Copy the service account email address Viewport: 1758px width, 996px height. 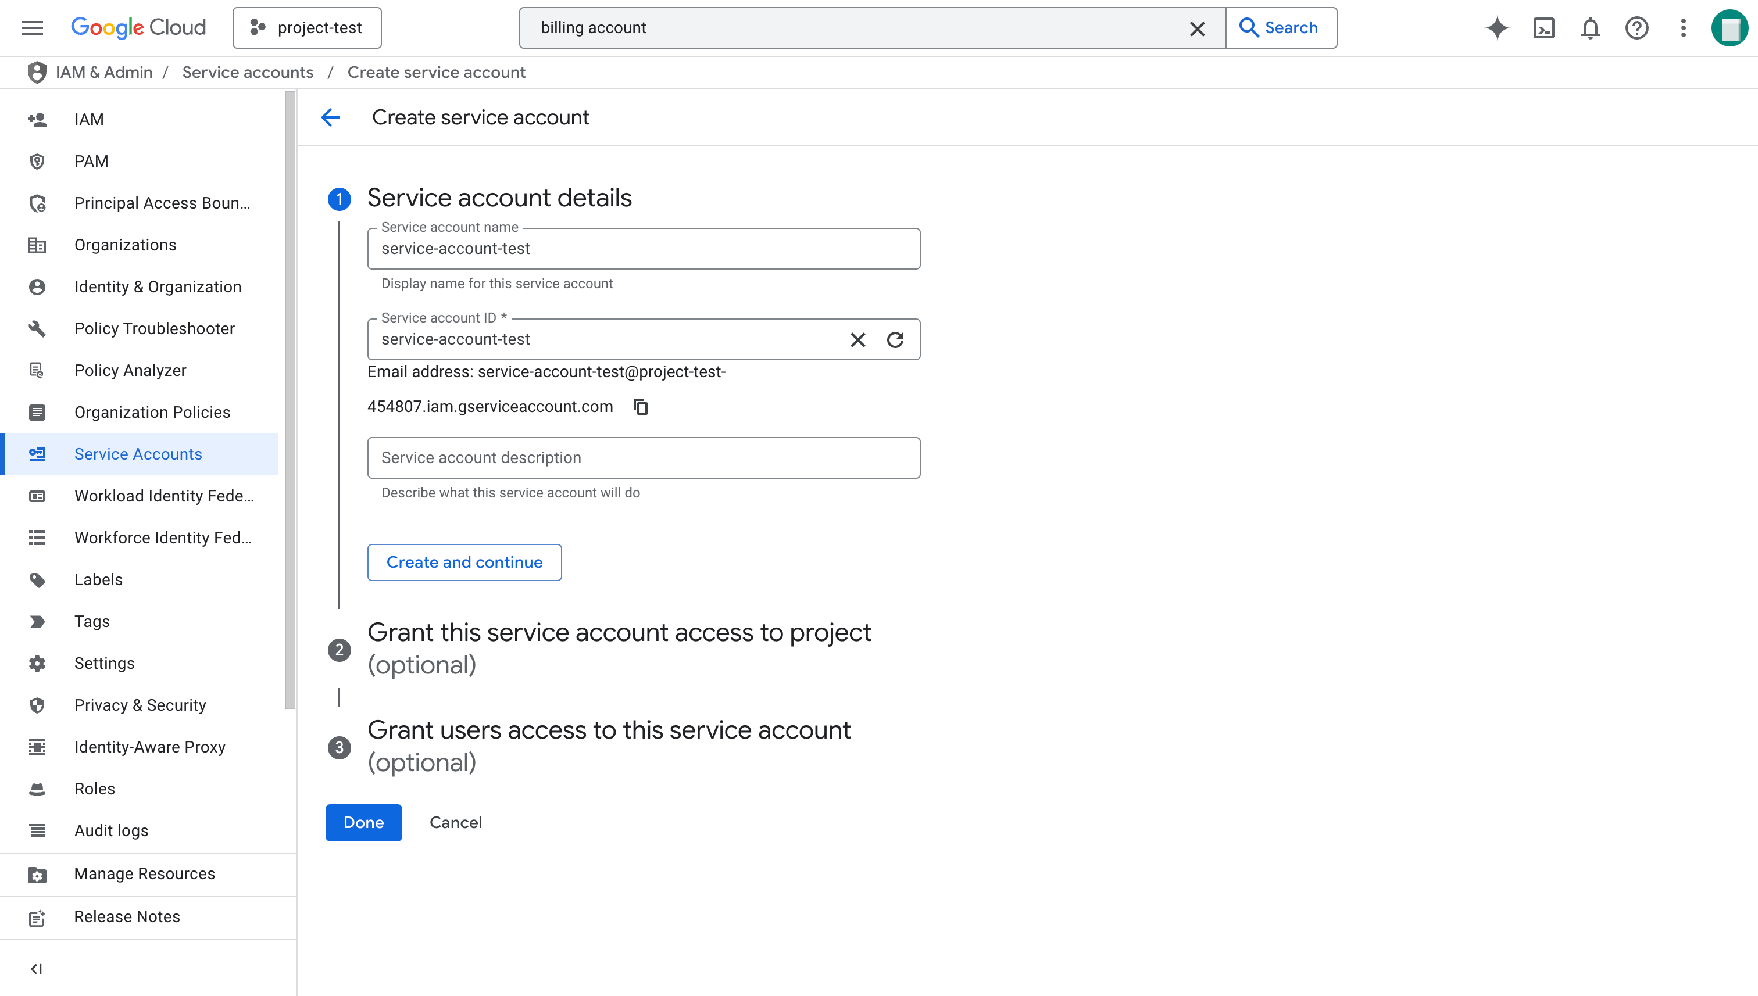[641, 407]
